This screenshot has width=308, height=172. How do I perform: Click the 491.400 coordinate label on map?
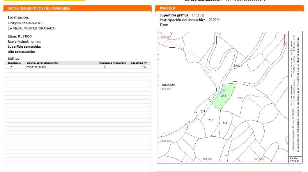tap(207, 159)
